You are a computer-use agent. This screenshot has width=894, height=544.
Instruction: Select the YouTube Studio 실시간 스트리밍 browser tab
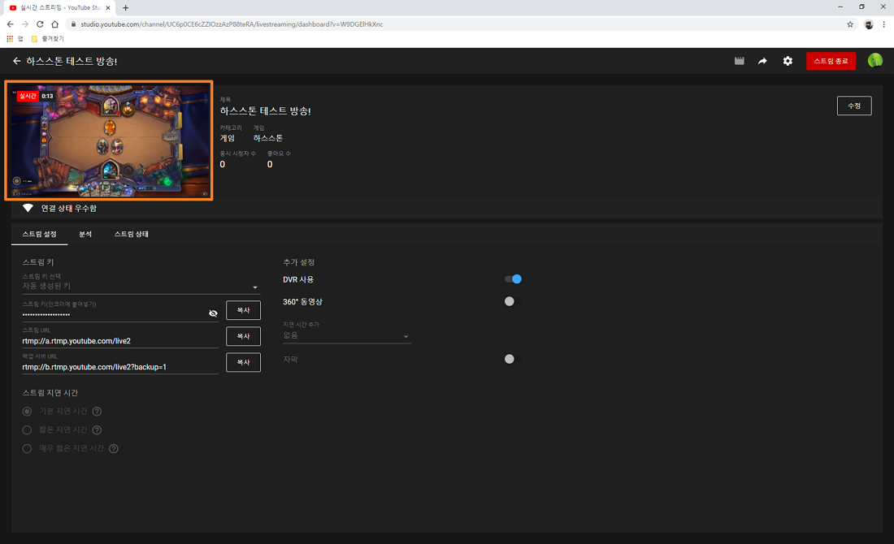tap(59, 7)
